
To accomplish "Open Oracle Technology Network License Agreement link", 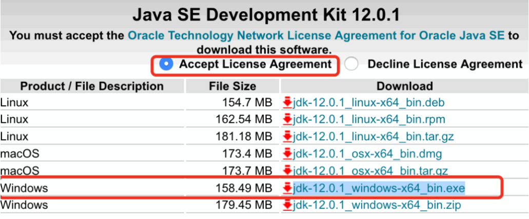I will click(316, 35).
